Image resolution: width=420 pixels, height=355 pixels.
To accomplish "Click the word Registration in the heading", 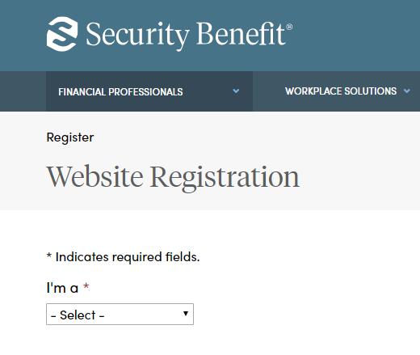I will (225, 178).
